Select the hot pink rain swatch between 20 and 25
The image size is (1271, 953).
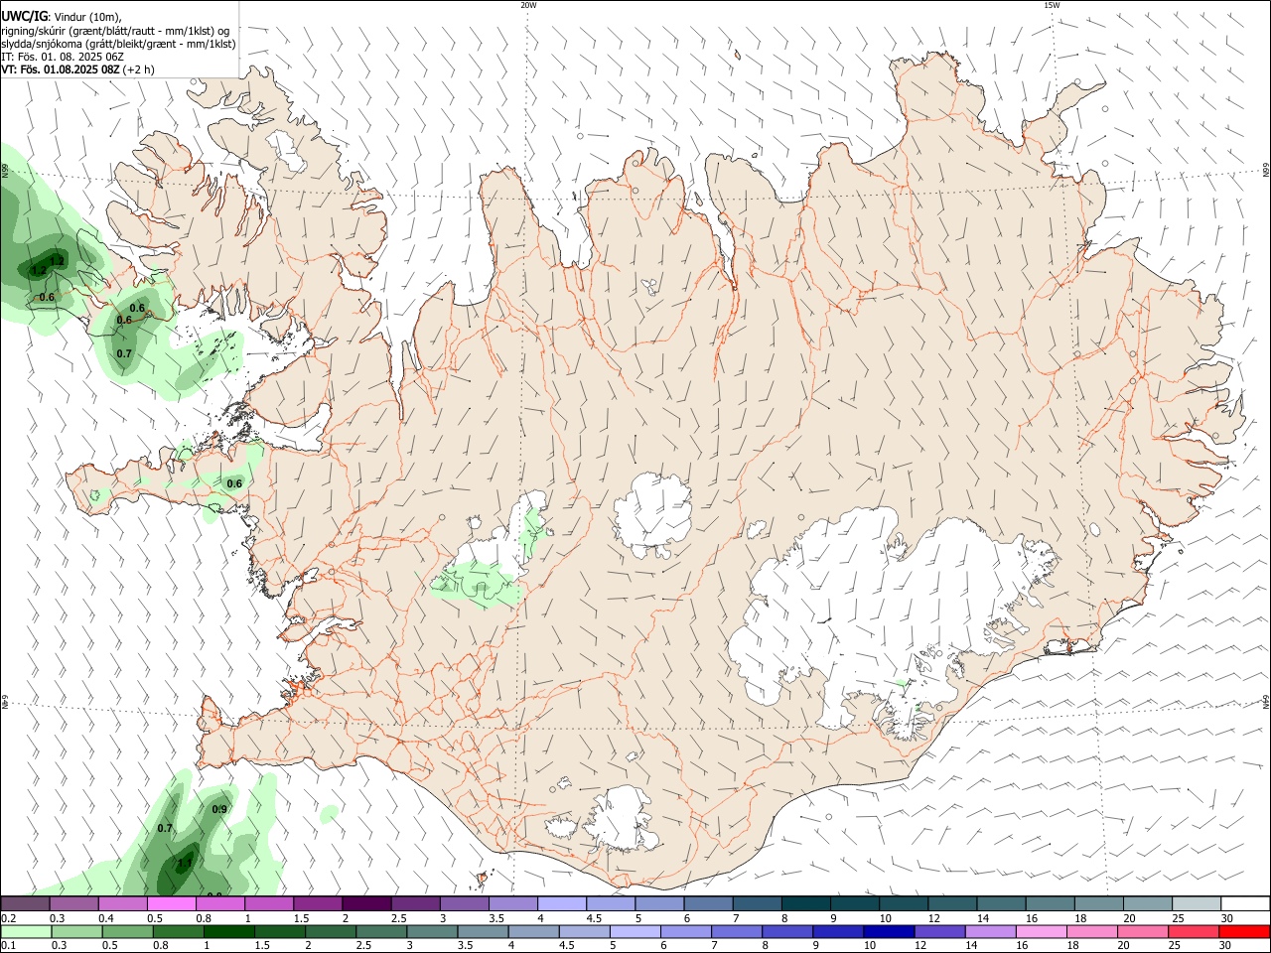1144,931
